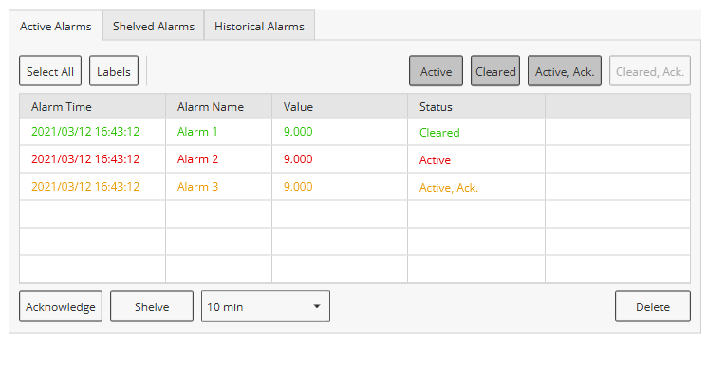Viewport: 706px width, 370px height.
Task: Open the Historical Alarms tab
Action: (x=259, y=27)
